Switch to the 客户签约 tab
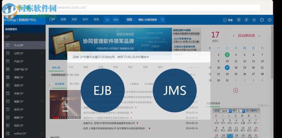This screenshot has height=138, width=282. click(74, 84)
